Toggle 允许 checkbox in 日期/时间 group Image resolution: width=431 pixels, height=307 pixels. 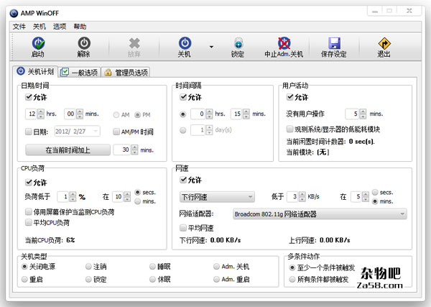pos(29,97)
